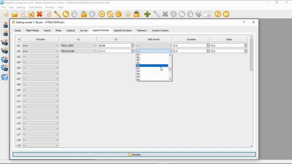Click the folder with picture toolbar icon
This screenshot has height=164, width=292.
coord(84,14)
